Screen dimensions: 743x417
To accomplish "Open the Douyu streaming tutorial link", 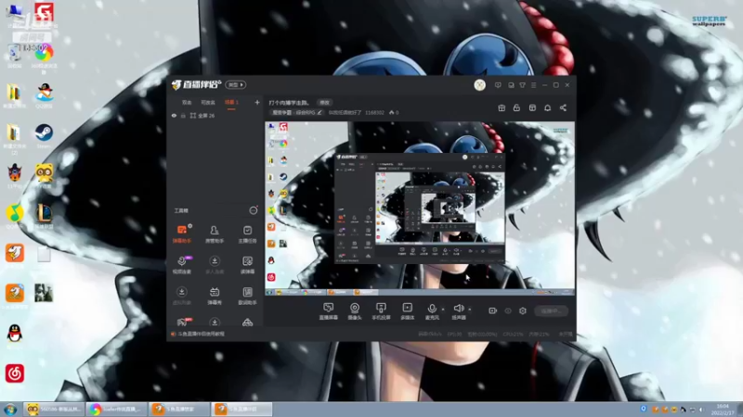I will pos(201,334).
